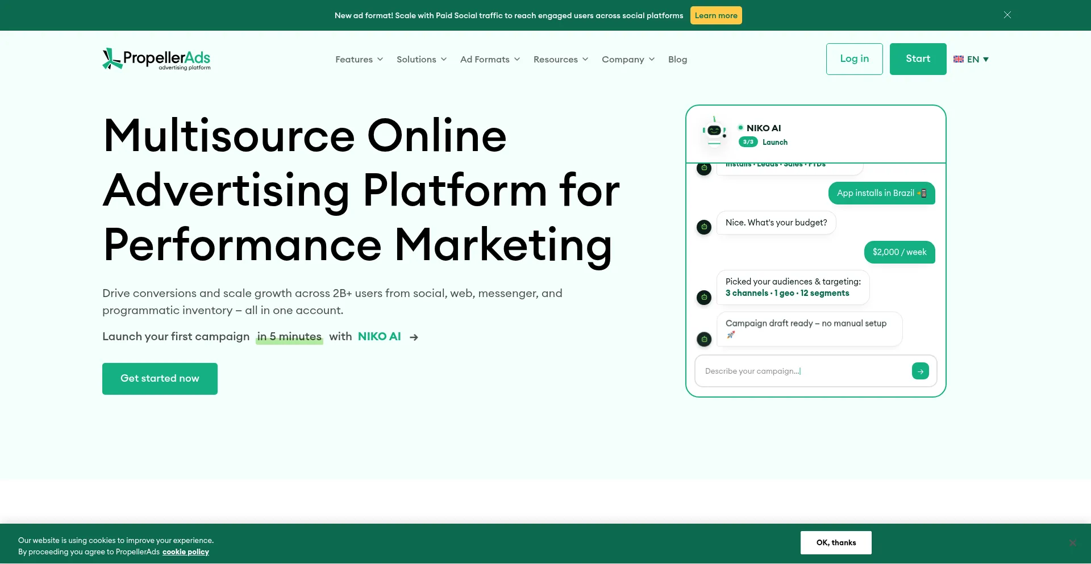Click Get started now

point(160,379)
